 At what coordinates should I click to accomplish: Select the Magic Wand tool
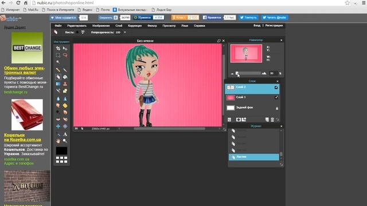tap(58, 62)
